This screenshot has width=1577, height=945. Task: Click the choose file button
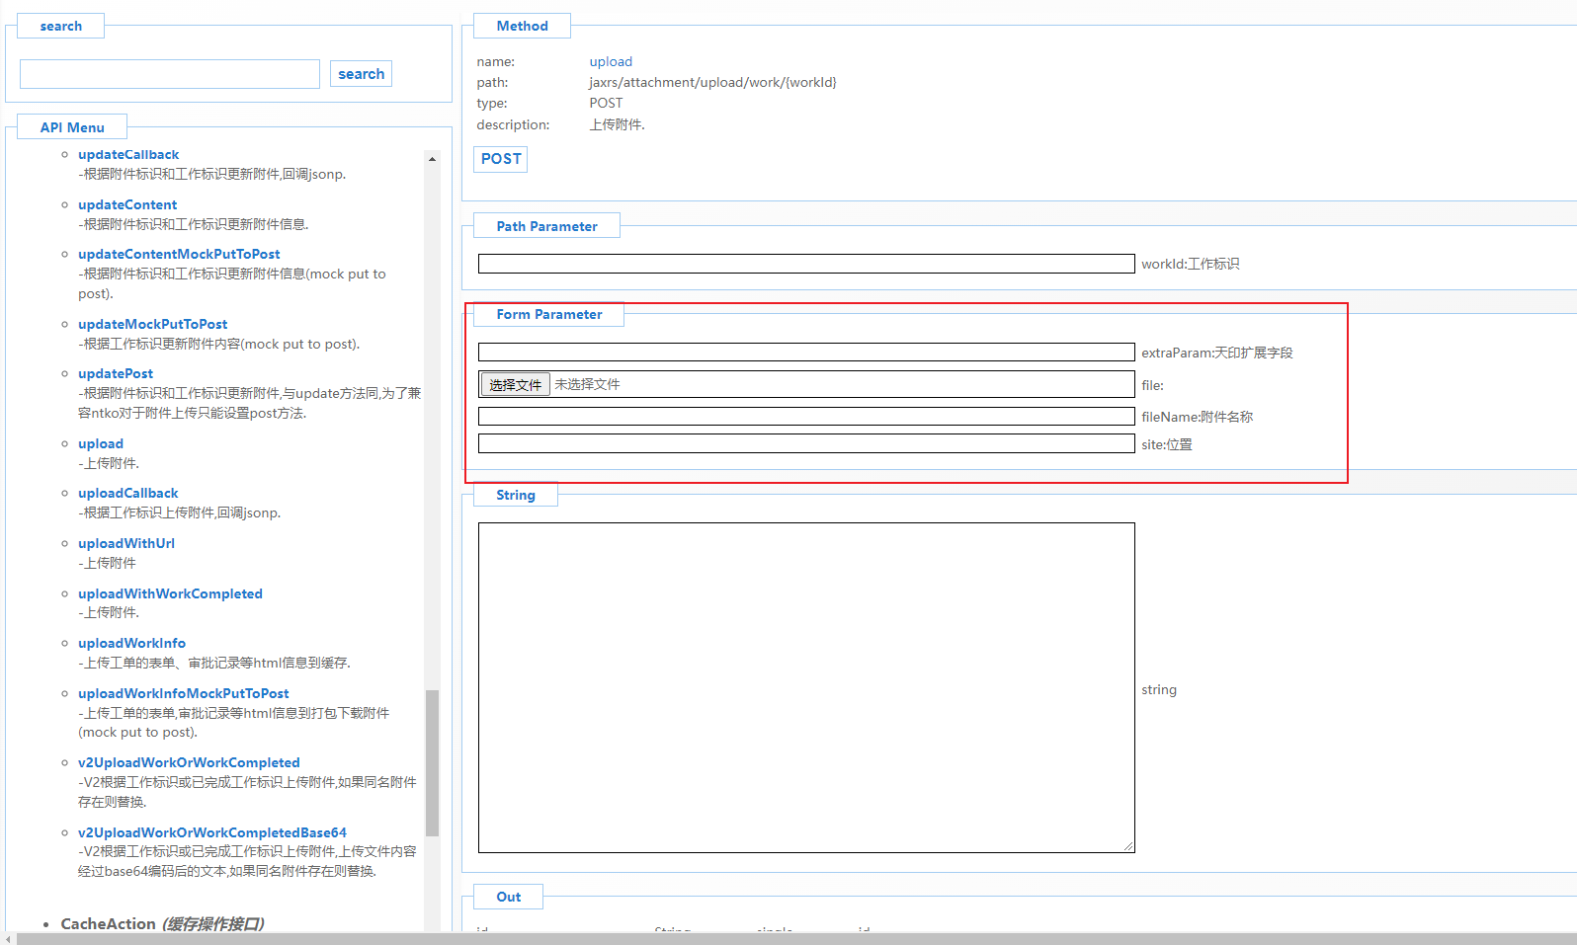pos(515,385)
